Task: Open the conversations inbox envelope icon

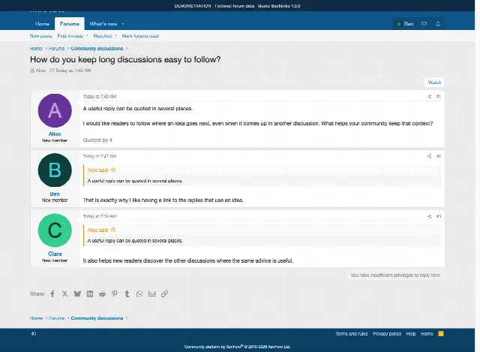Action: coord(424,23)
